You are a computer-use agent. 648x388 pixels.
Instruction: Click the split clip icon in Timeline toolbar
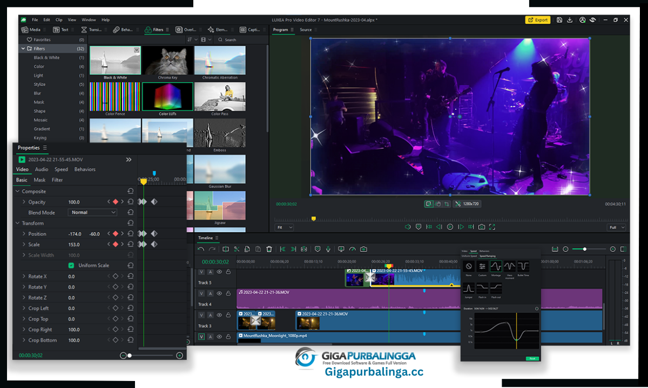point(226,249)
